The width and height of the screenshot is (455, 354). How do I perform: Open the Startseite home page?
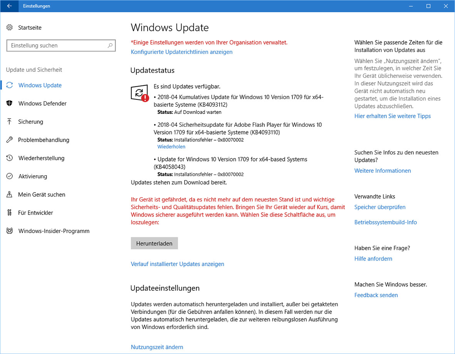pos(30,28)
